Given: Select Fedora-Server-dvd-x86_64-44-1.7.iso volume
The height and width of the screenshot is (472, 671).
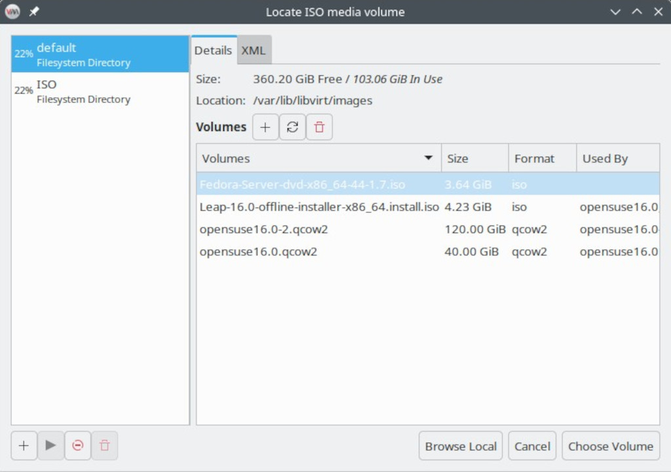Looking at the screenshot, I should pos(428,184).
